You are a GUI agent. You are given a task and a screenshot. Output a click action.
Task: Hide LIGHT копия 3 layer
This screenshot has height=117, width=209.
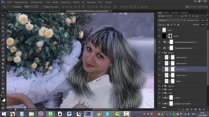click(x=159, y=57)
